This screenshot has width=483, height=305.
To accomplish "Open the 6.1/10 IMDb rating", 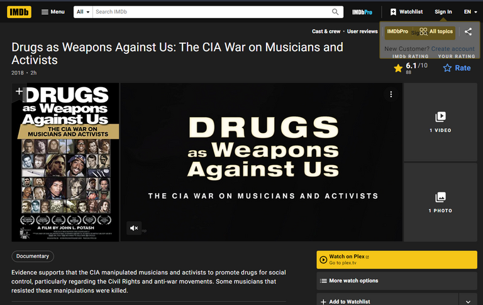I will pyautogui.click(x=411, y=68).
